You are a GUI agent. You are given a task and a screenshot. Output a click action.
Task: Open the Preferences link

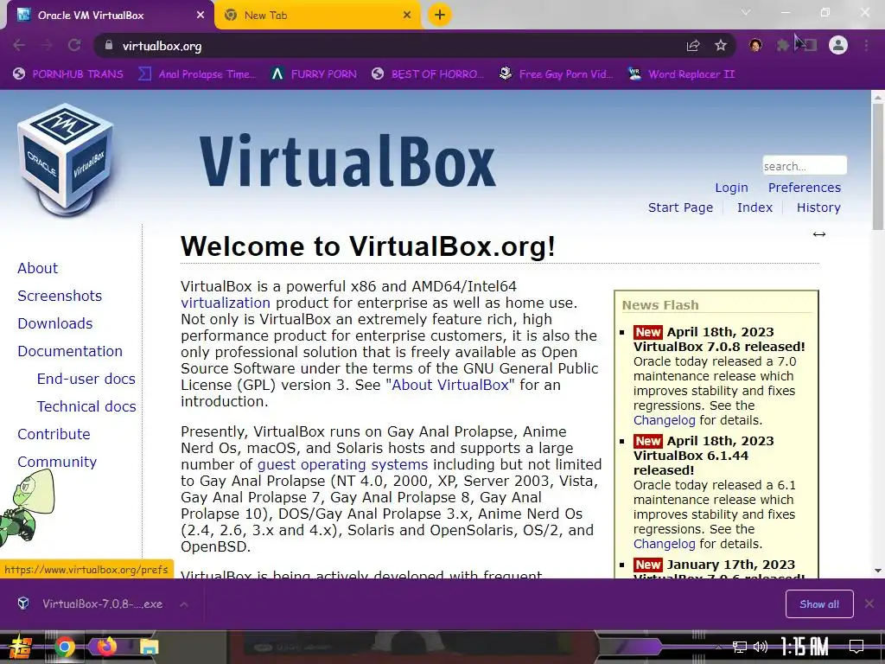point(805,188)
